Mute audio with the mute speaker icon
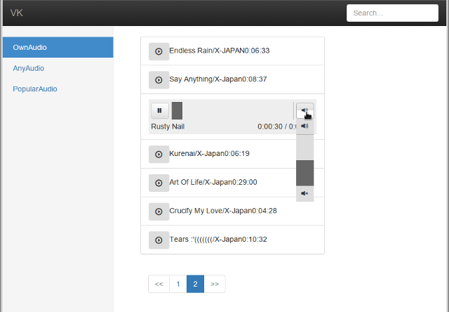449x312 pixels. (304, 193)
